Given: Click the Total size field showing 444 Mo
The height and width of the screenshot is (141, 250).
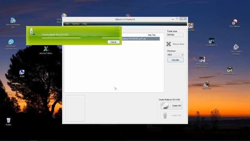Looking at the screenshot, I should [175, 35].
